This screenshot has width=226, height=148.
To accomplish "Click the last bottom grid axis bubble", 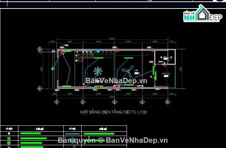I will (x=168, y=102).
